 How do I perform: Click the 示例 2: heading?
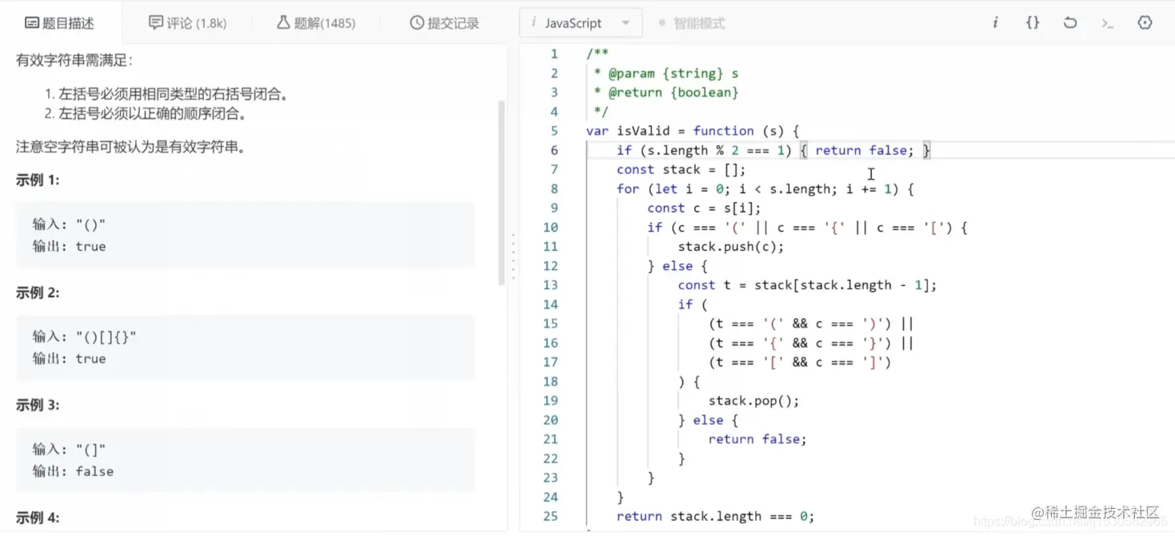[x=38, y=293]
